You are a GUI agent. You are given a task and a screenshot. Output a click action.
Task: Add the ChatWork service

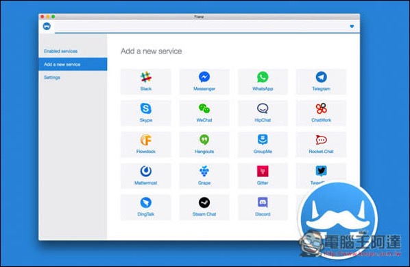pos(321,113)
